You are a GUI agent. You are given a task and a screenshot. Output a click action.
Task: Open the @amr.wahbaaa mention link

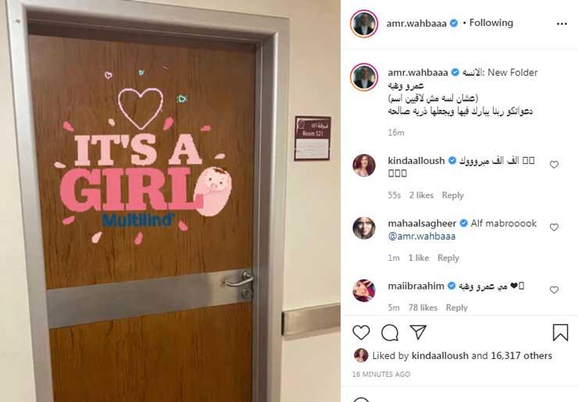tap(422, 237)
